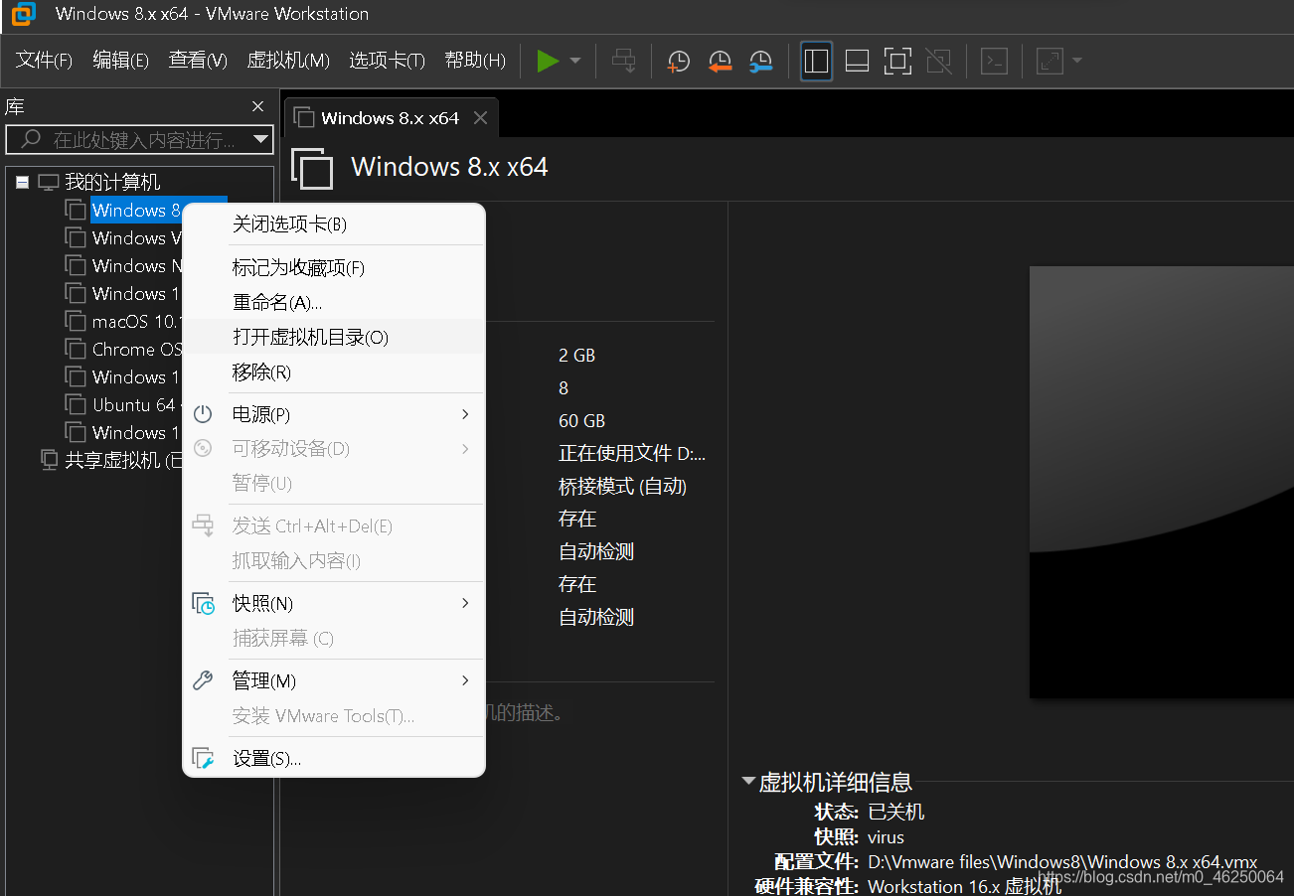Select the Chrome OS virtual machine entry
This screenshot has width=1294, height=896.
tap(137, 349)
